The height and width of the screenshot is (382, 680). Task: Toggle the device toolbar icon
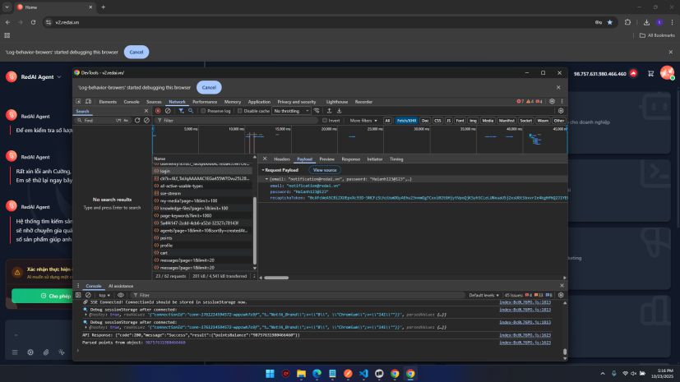coord(89,102)
